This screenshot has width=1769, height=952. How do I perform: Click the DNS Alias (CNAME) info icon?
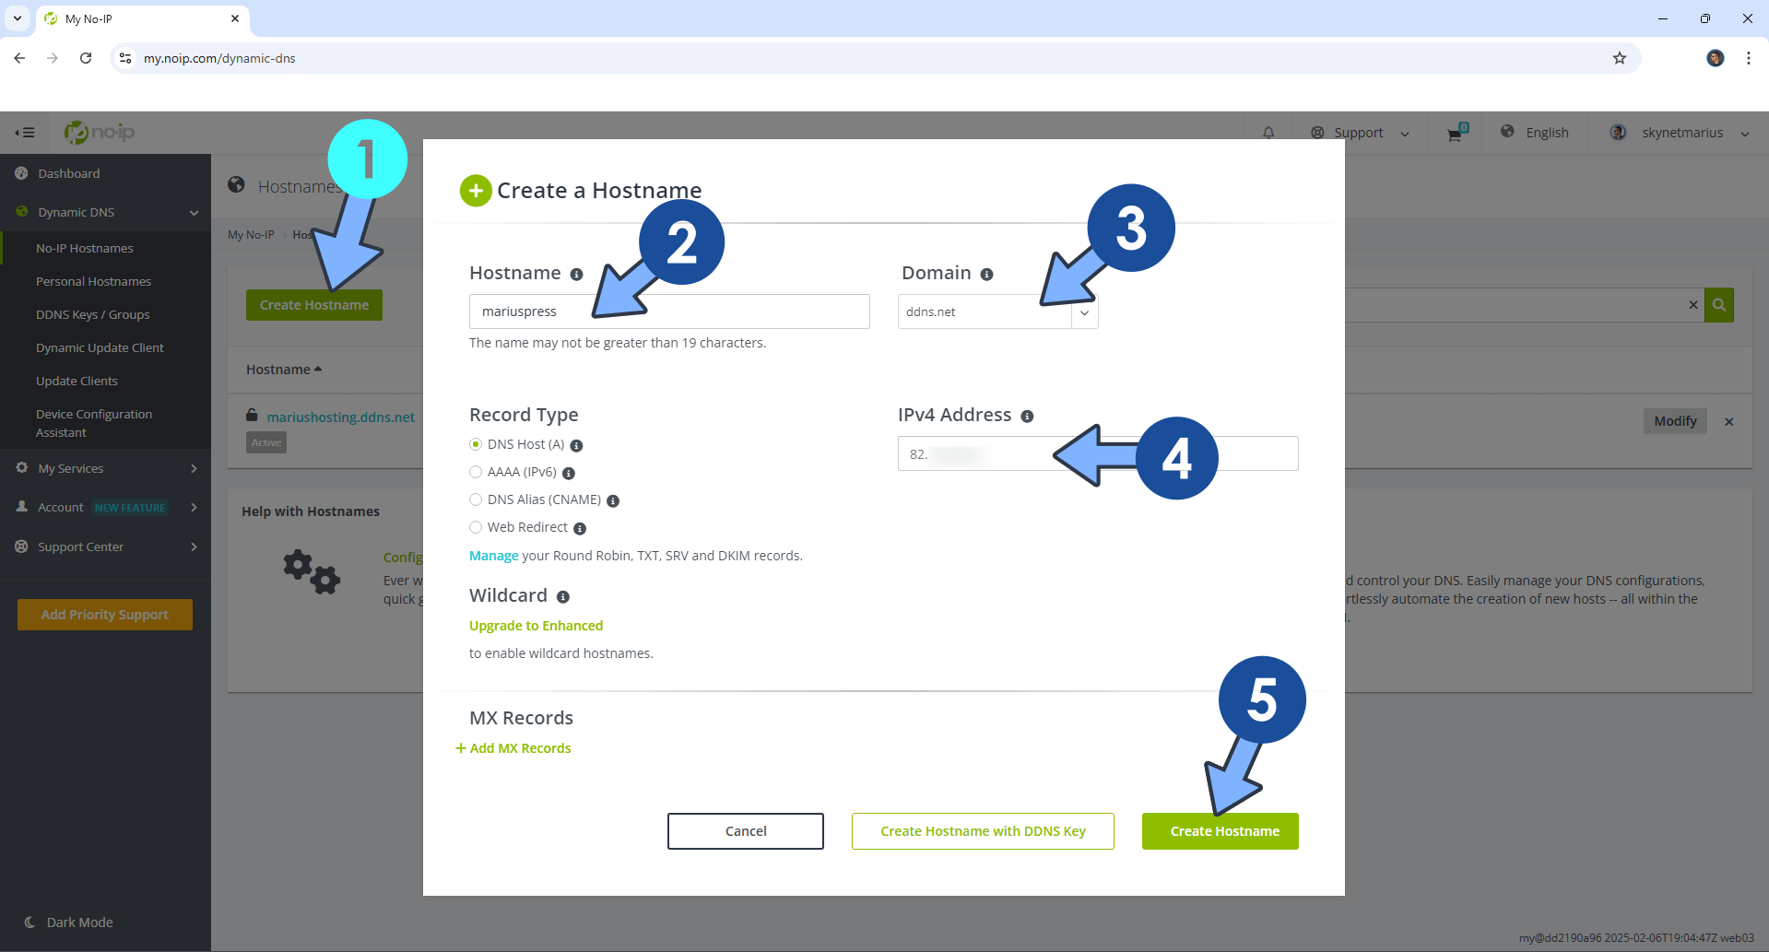click(613, 501)
